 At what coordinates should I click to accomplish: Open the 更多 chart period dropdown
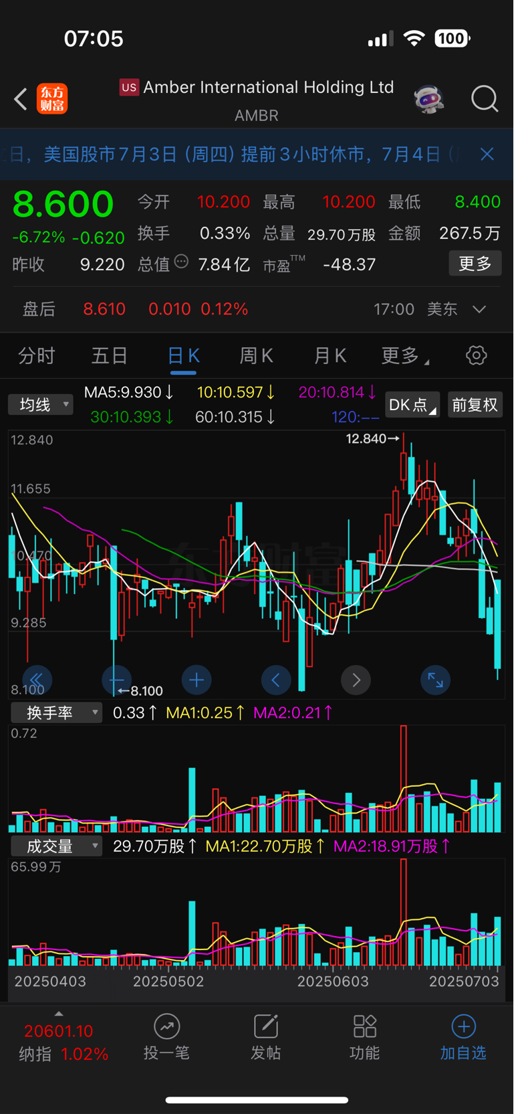[404, 355]
